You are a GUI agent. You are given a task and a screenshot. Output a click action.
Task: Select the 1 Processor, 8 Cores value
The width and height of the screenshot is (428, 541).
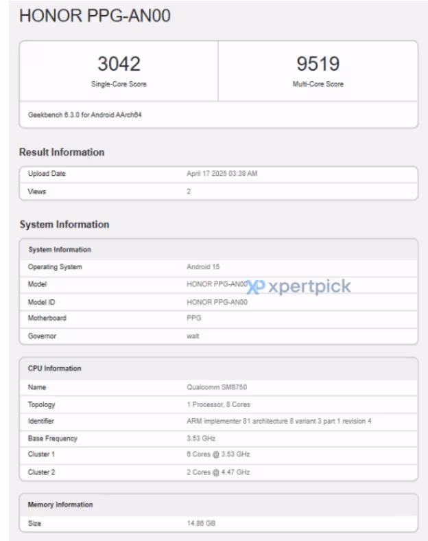click(219, 404)
